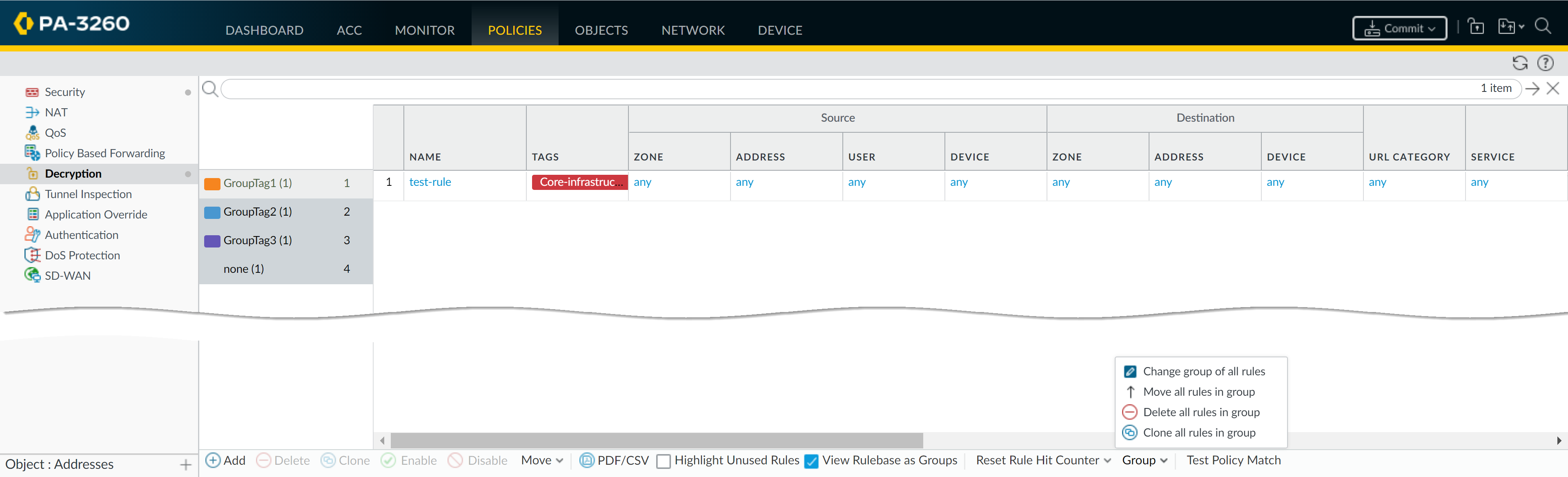
Task: Click the global search magnifier icon
Action: [1542, 26]
